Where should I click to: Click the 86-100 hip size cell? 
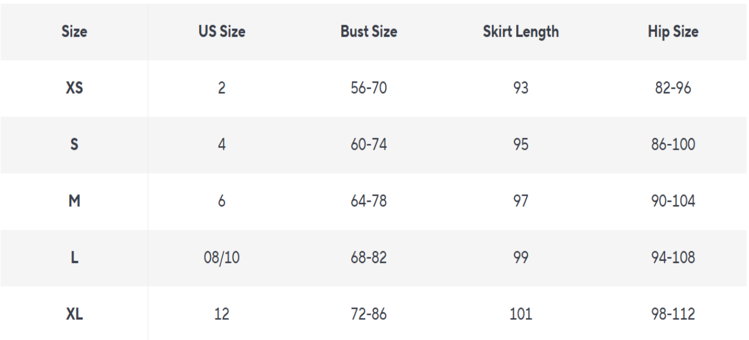[x=673, y=144]
